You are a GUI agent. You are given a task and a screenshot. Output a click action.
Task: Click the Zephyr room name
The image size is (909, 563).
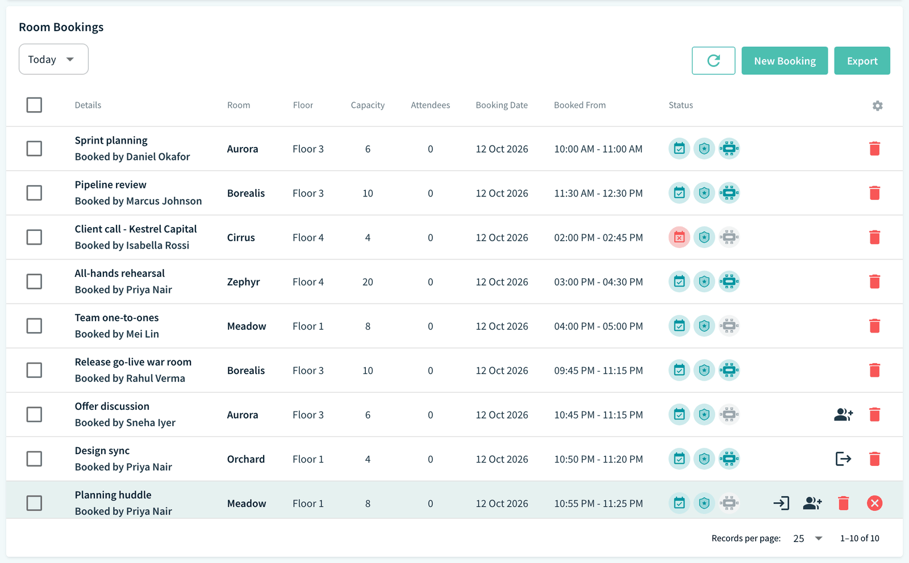(x=243, y=282)
